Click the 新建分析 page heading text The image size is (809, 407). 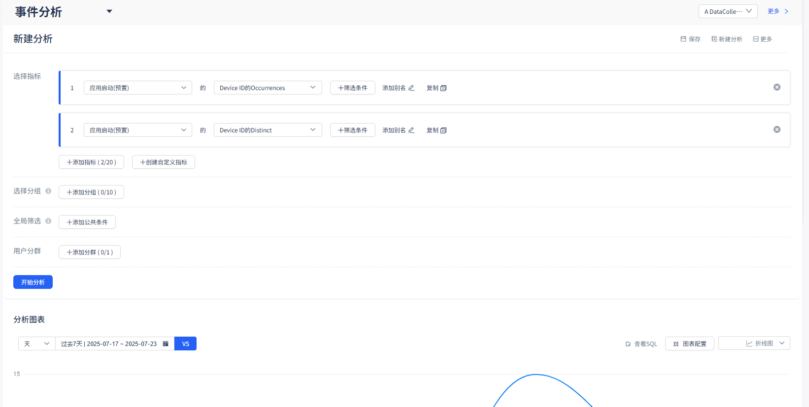click(33, 39)
